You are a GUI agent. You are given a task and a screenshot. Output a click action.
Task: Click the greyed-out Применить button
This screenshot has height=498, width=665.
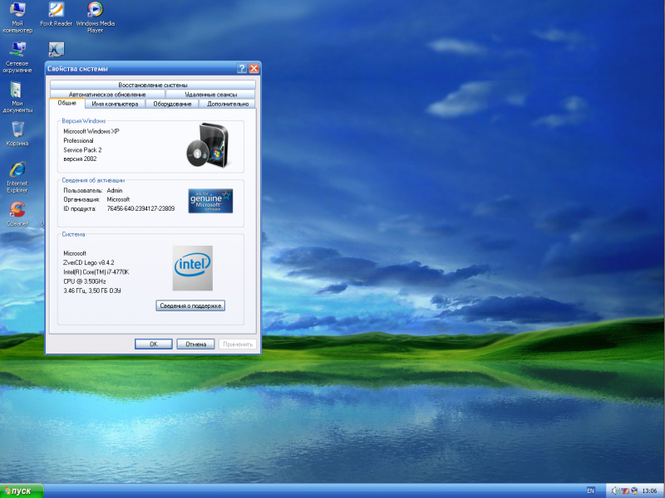pyautogui.click(x=238, y=344)
